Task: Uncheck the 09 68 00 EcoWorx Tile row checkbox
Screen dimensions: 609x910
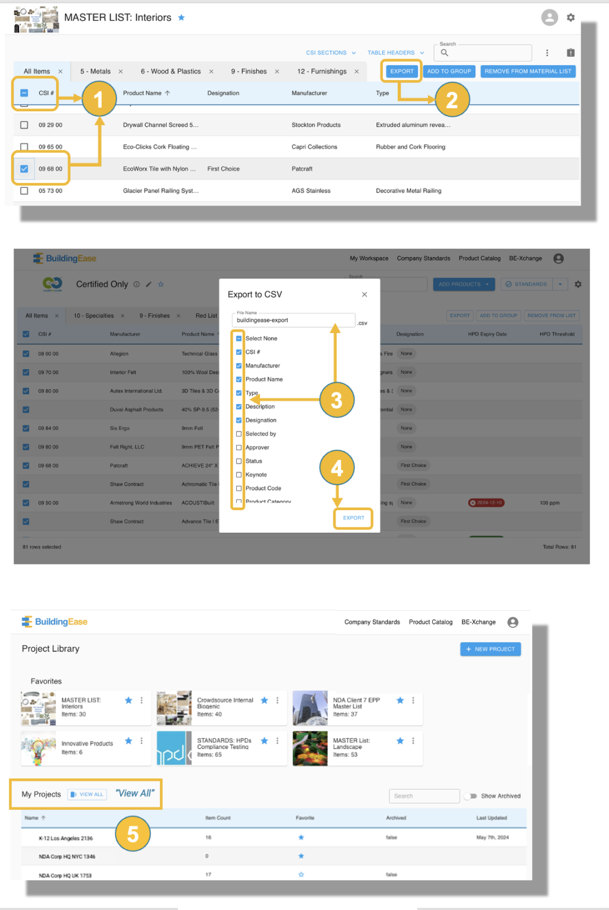Action: click(x=24, y=169)
